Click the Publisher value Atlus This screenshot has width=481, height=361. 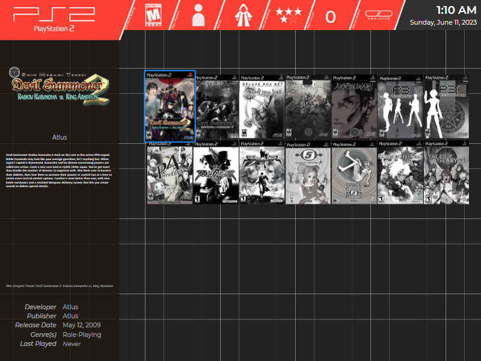70,316
